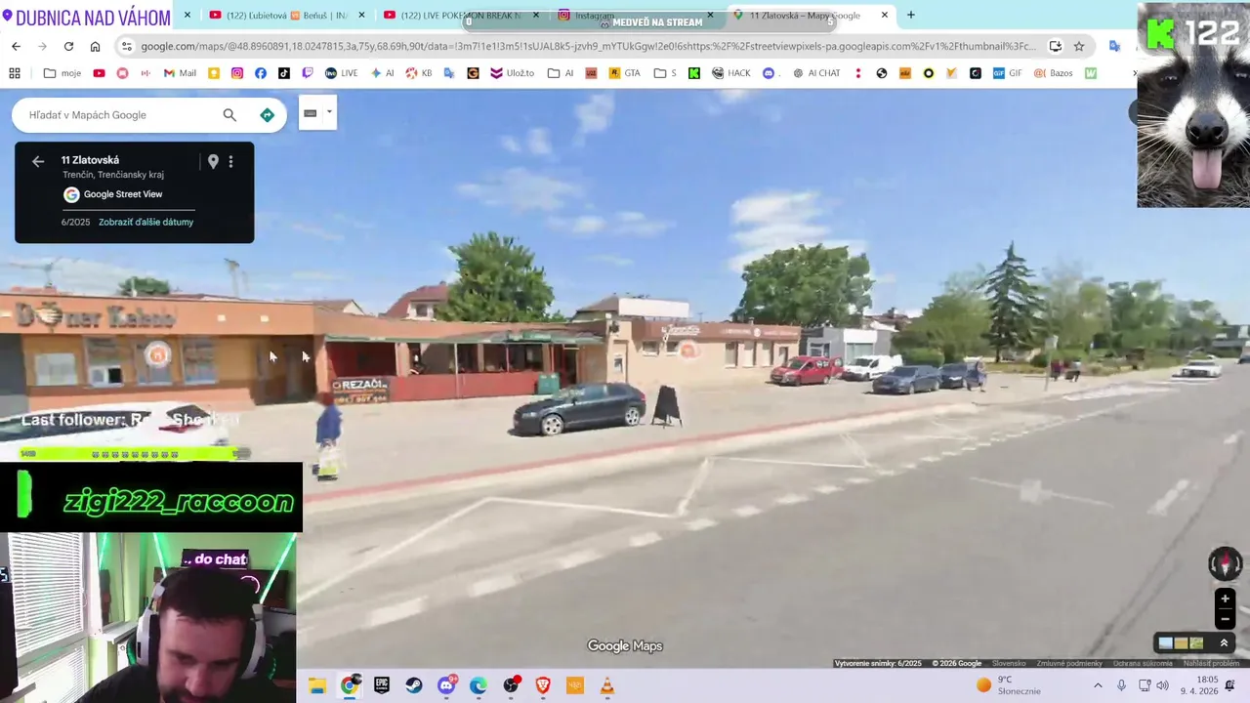Click the browser back arrow
The width and height of the screenshot is (1250, 703).
[16, 46]
